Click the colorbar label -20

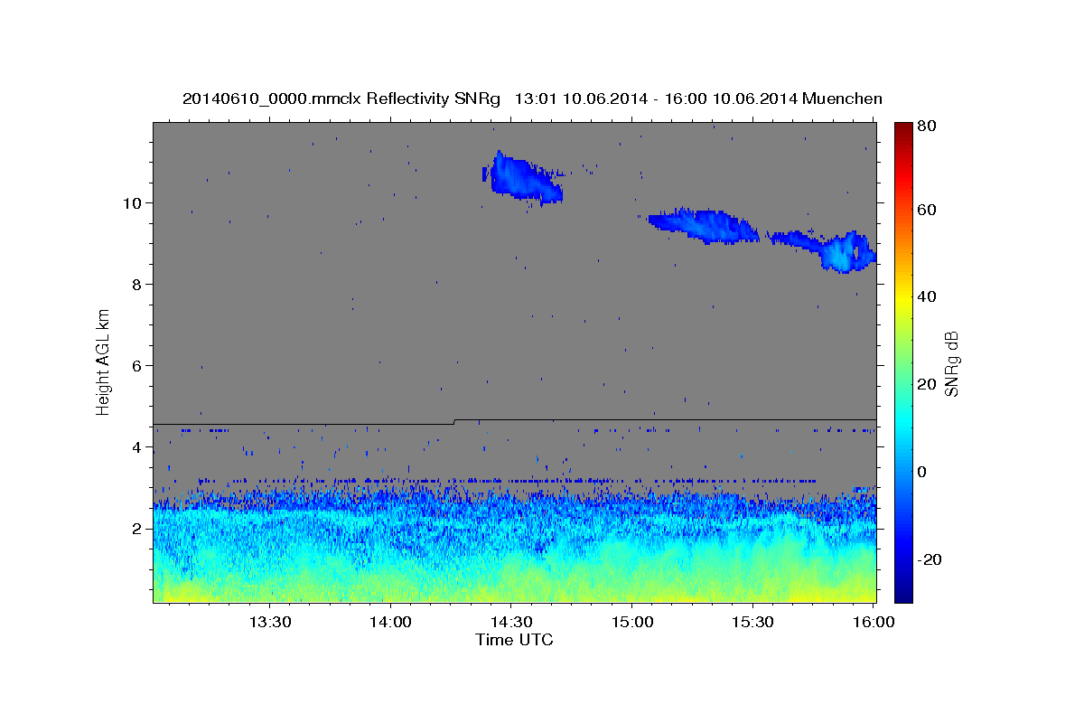coord(929,559)
